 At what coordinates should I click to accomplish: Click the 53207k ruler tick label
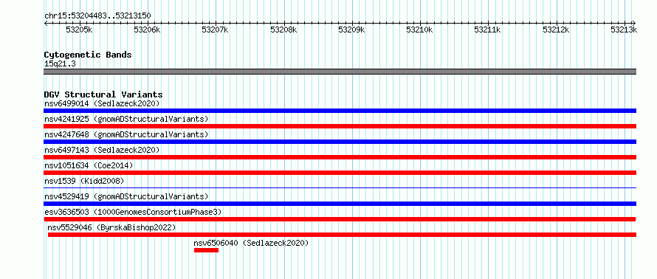click(216, 30)
